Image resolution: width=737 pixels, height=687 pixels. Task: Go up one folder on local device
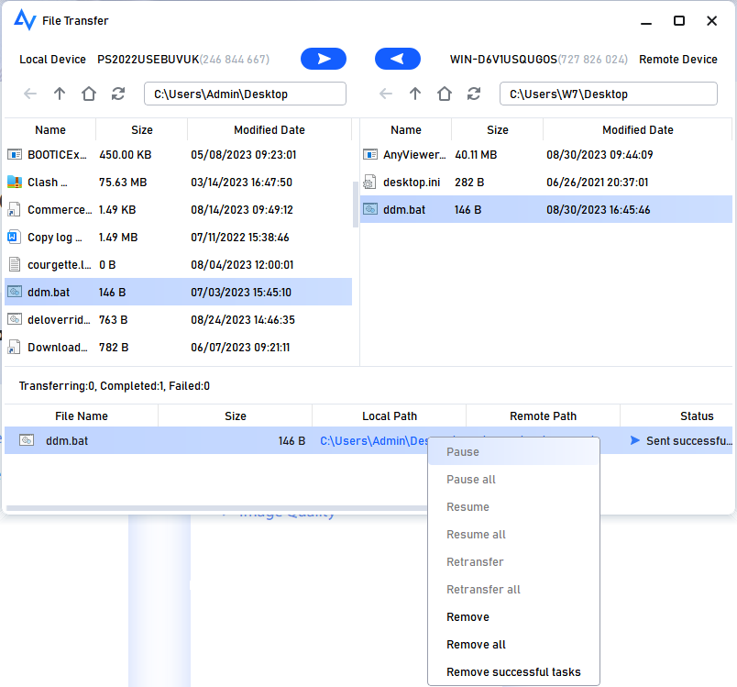[60, 94]
